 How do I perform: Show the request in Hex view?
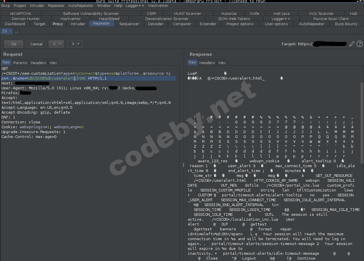(53, 63)
